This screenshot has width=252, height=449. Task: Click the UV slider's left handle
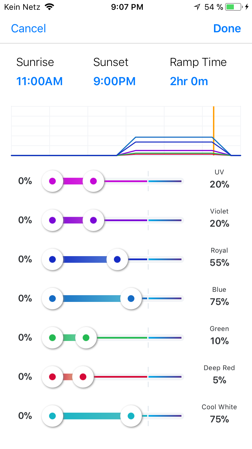pos(52,181)
